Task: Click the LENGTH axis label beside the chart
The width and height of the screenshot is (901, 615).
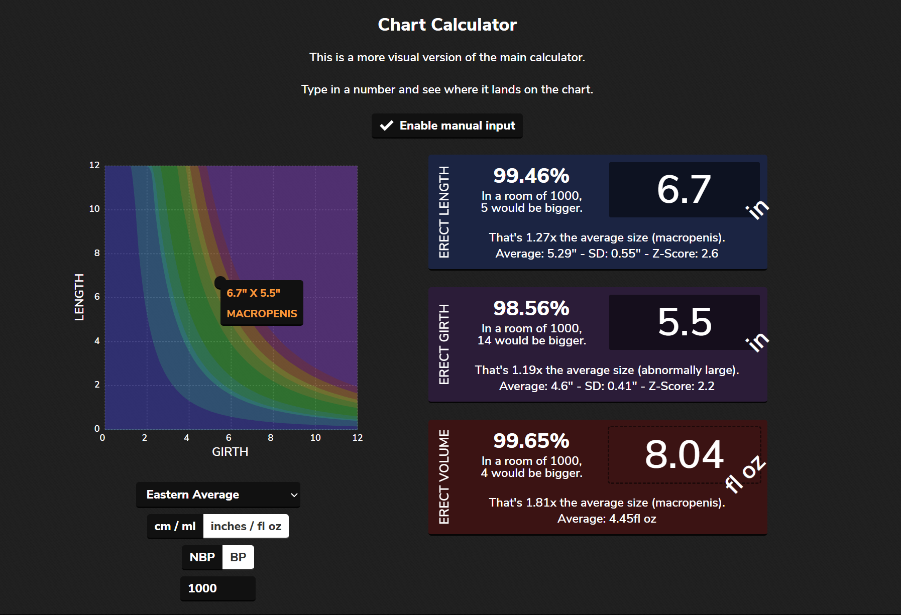Action: [x=79, y=297]
